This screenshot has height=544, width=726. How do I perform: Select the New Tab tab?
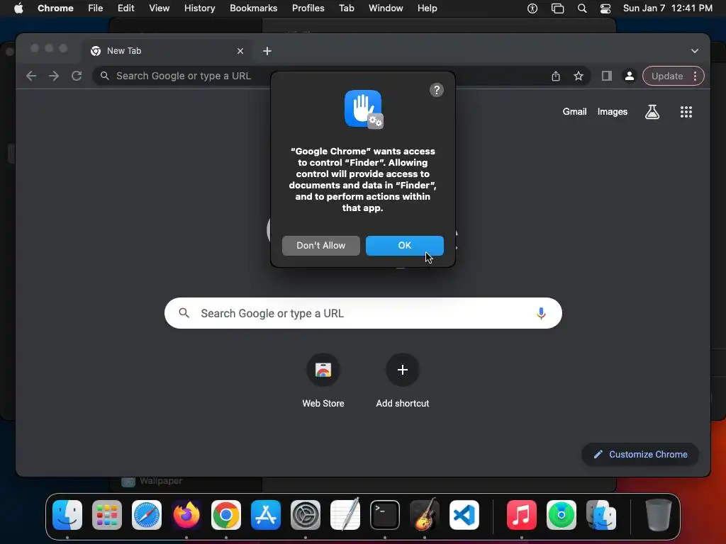(x=167, y=51)
